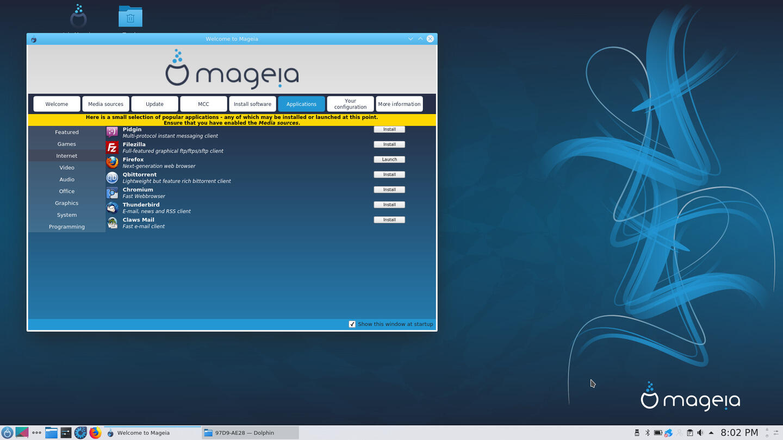Screen dimensions: 783x440
Task: Open the Media sources tab
Action: (x=105, y=104)
